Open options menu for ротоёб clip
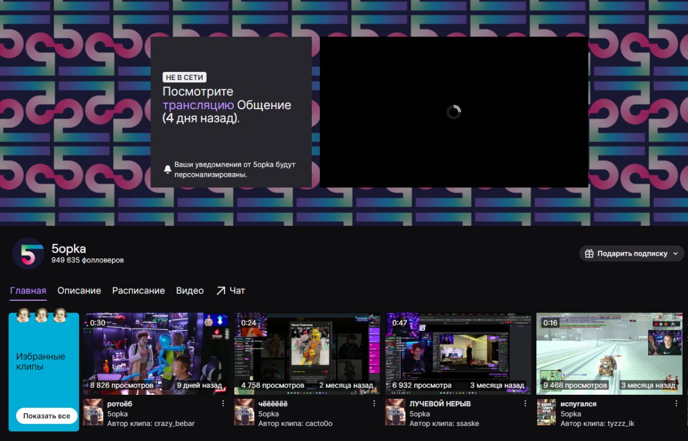 point(223,403)
